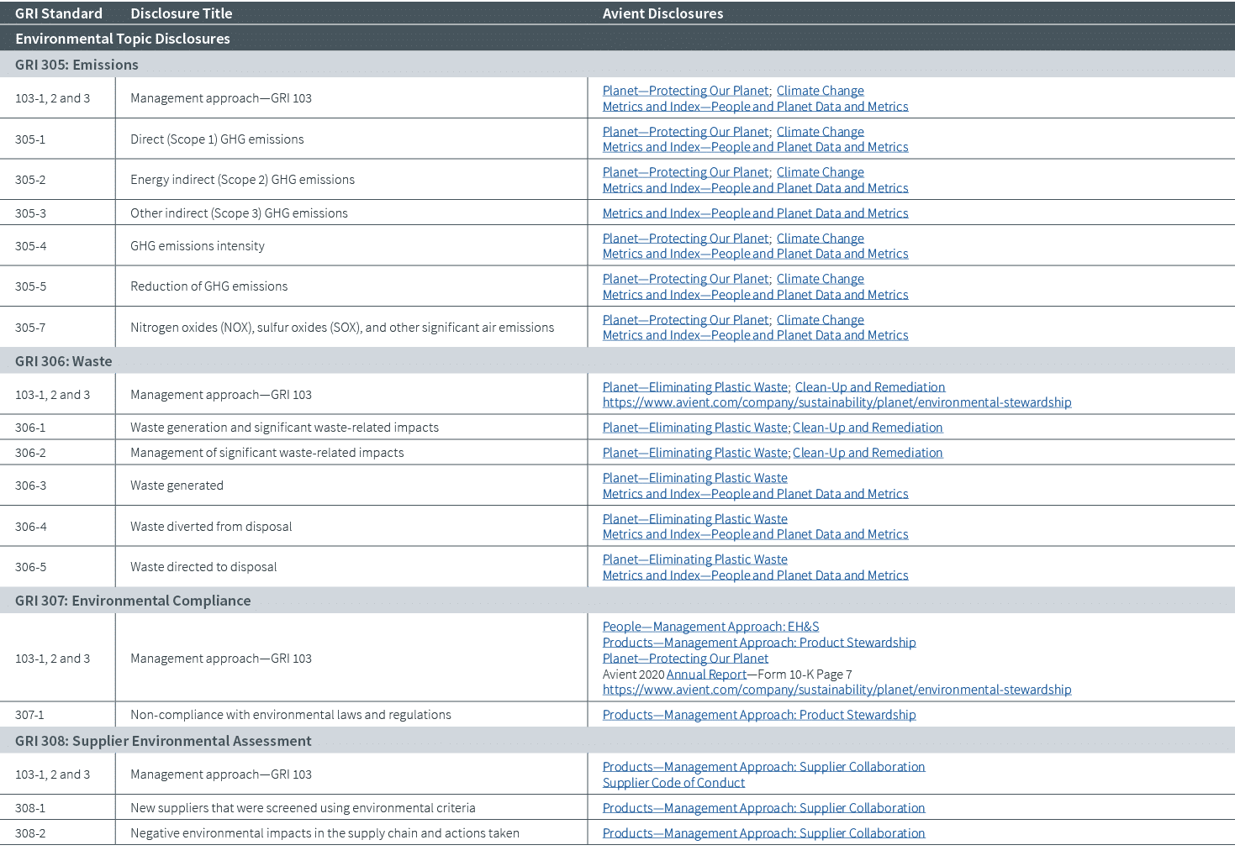
Task: Click Planet—Eliminating Plastic Waste in 306-4 row
Action: [694, 519]
